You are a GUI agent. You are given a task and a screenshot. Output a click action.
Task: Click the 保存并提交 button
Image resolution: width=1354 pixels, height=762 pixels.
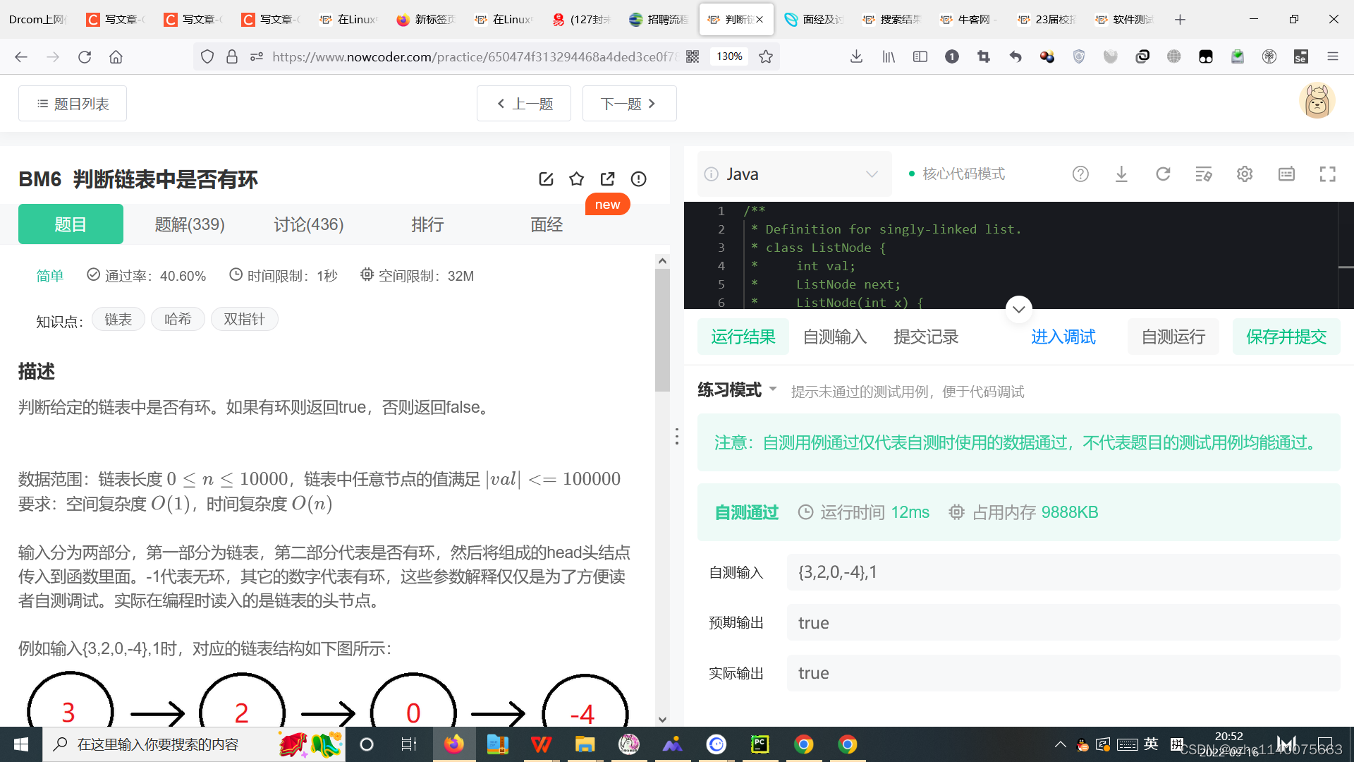click(1286, 337)
